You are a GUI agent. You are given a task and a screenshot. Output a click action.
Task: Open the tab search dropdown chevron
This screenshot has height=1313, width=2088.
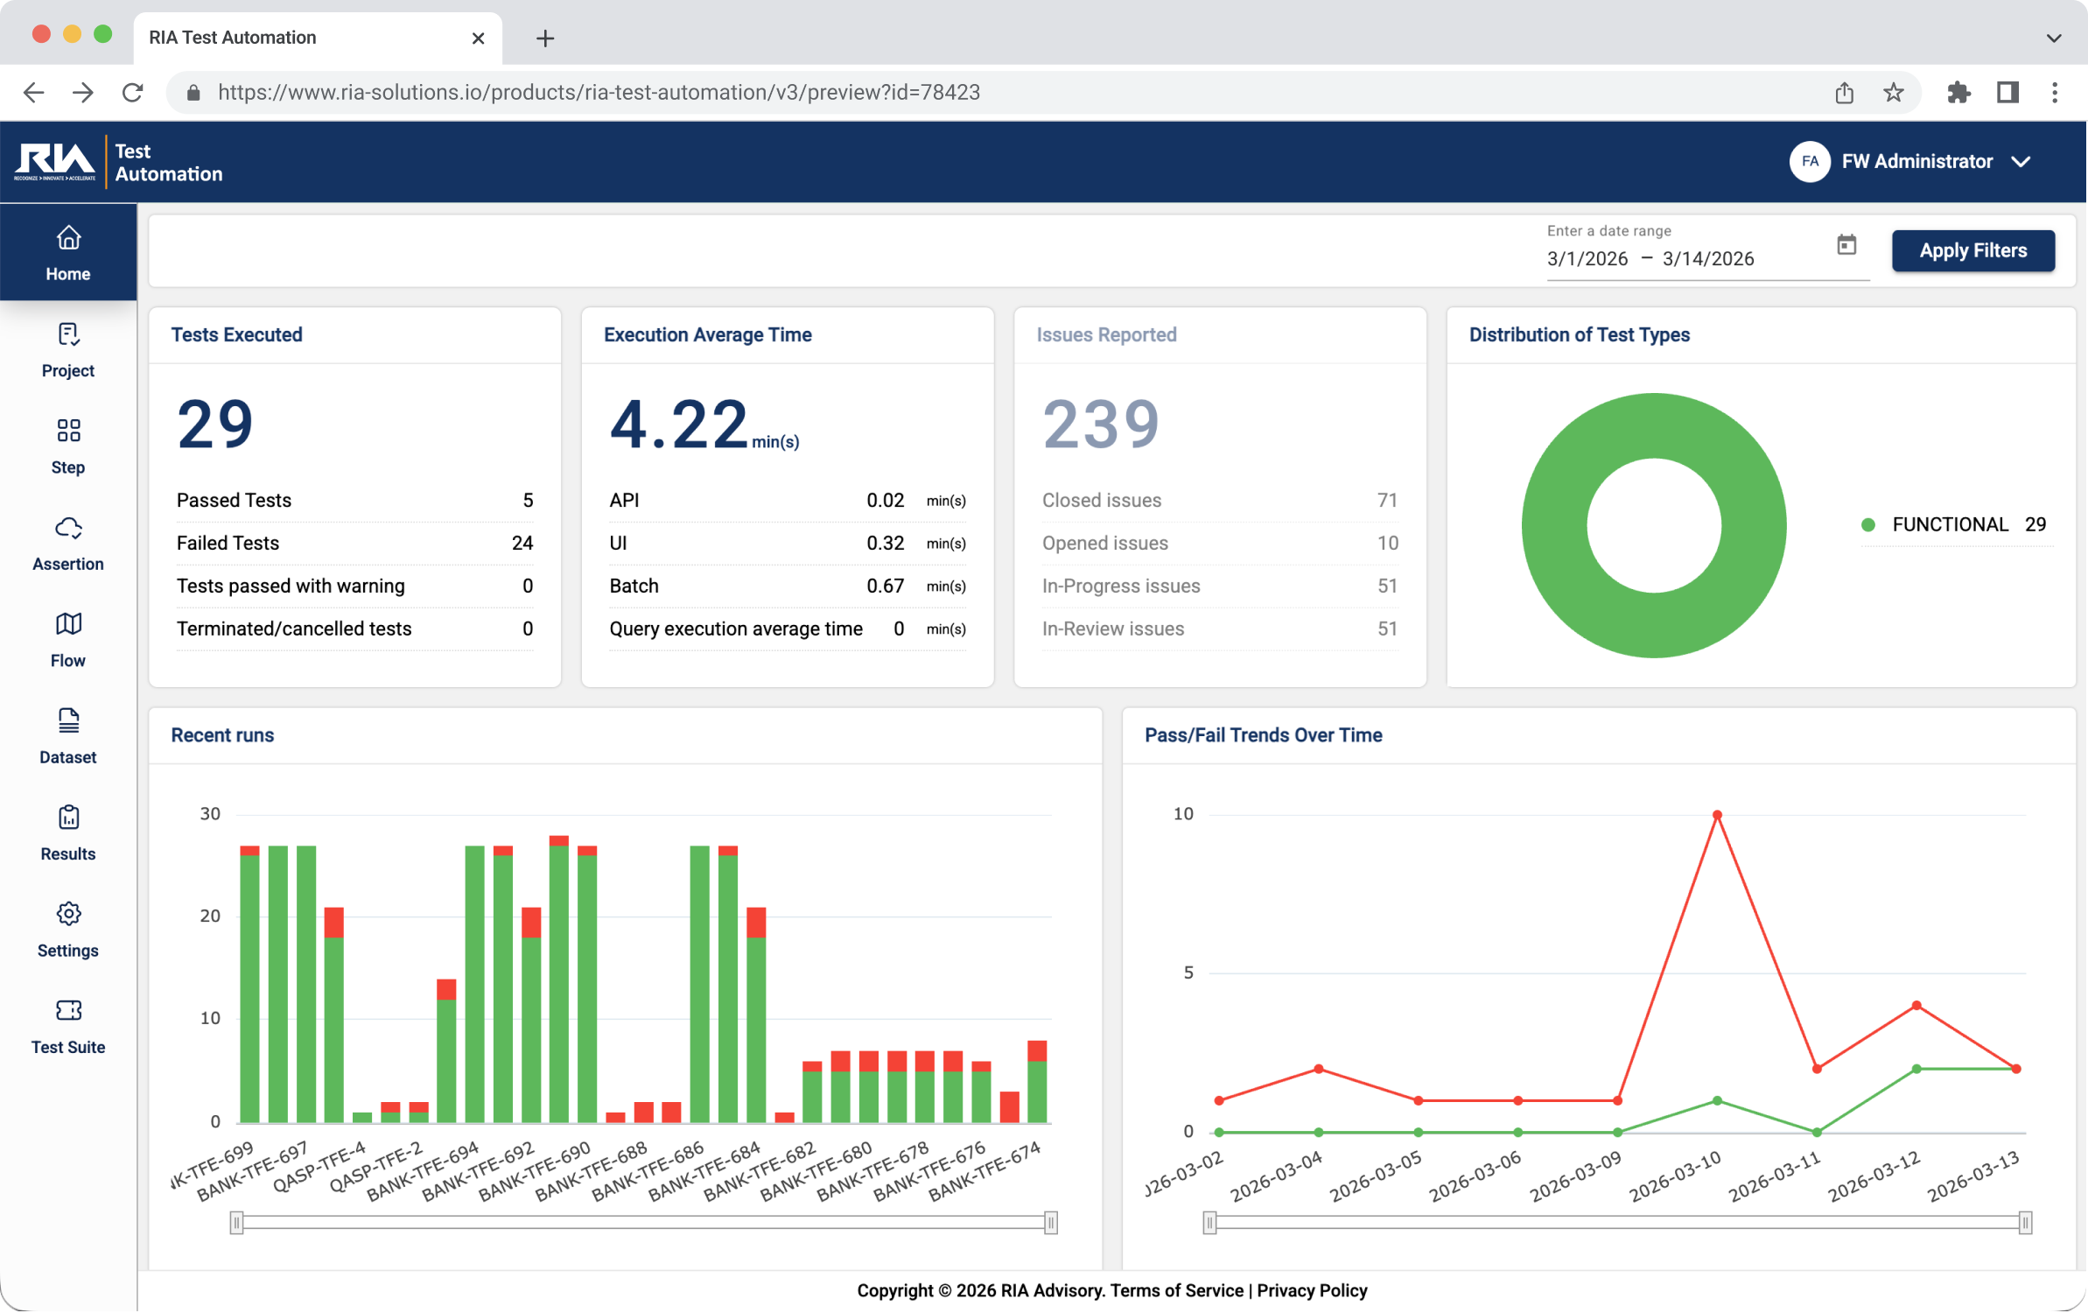click(2054, 38)
